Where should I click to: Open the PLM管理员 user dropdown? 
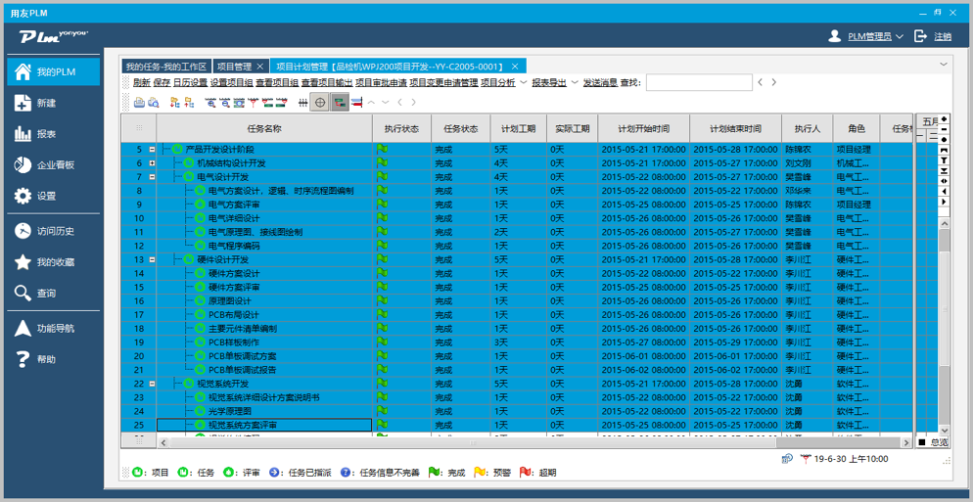tap(866, 36)
